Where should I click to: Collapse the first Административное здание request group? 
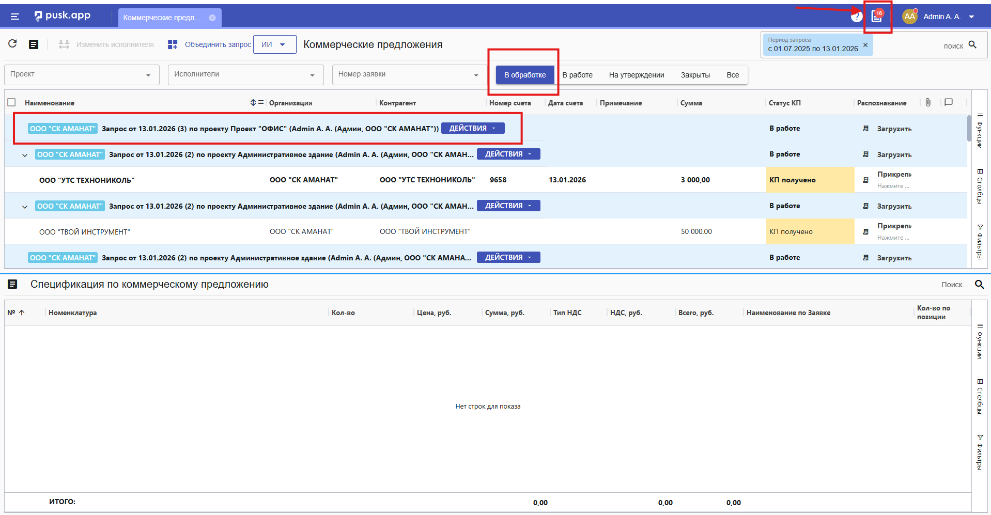25,155
